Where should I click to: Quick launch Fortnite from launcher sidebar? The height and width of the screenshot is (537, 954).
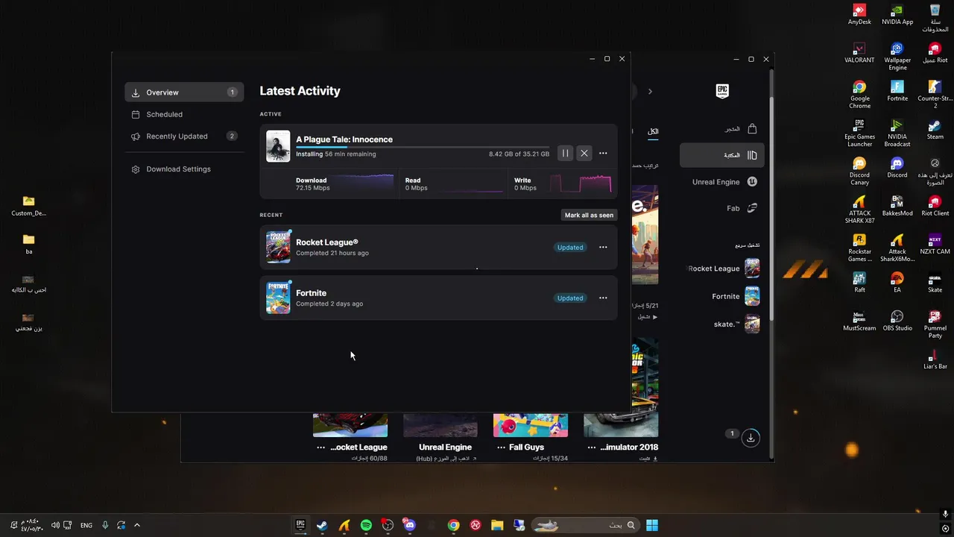pos(735,296)
